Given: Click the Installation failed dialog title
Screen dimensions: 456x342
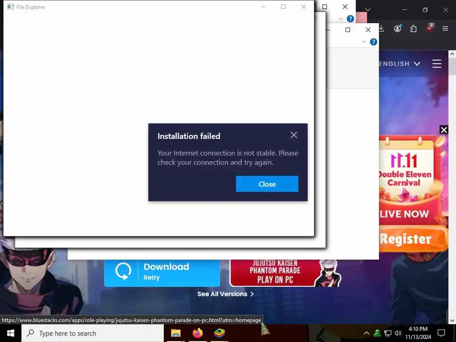Looking at the screenshot, I should coord(189,136).
